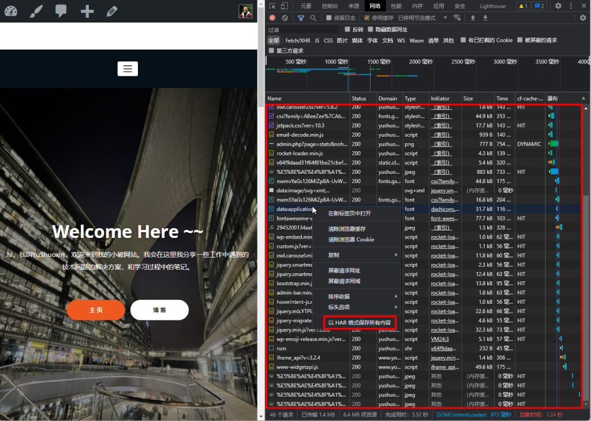Viewport: 591px width, 421px height.
Task: Click the white 博客 button
Action: 159,310
